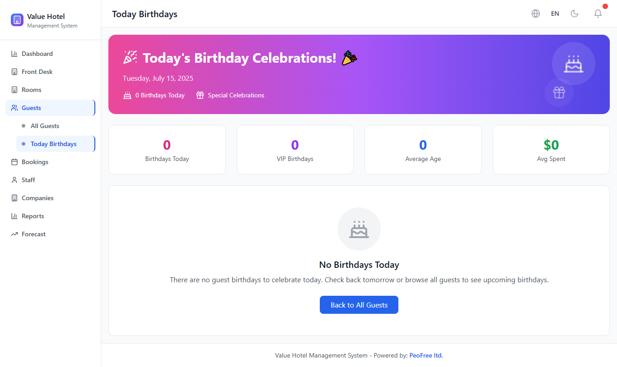Click the Value Hotel logo icon

(17, 20)
